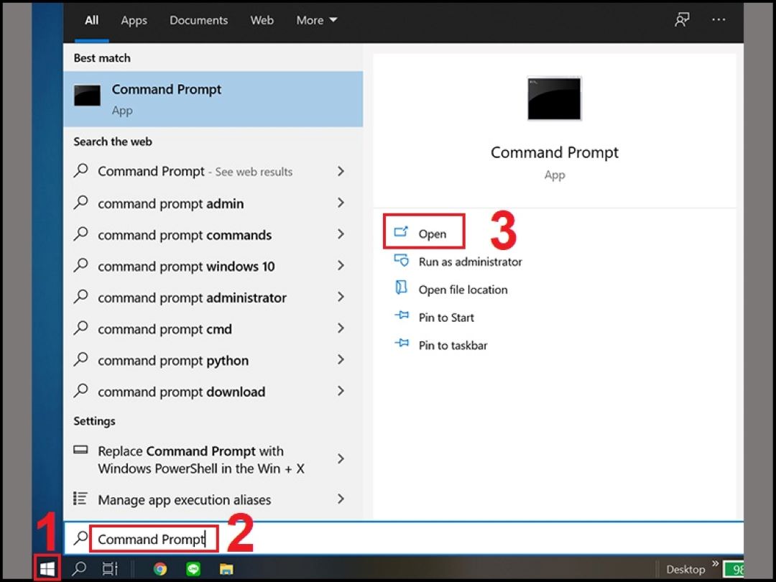This screenshot has height=582, width=776.
Task: Open the three-dots options menu
Action: [x=719, y=20]
